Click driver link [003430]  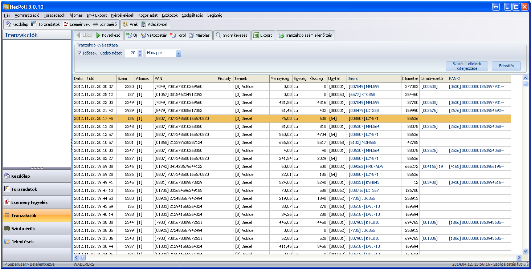pos(429,182)
